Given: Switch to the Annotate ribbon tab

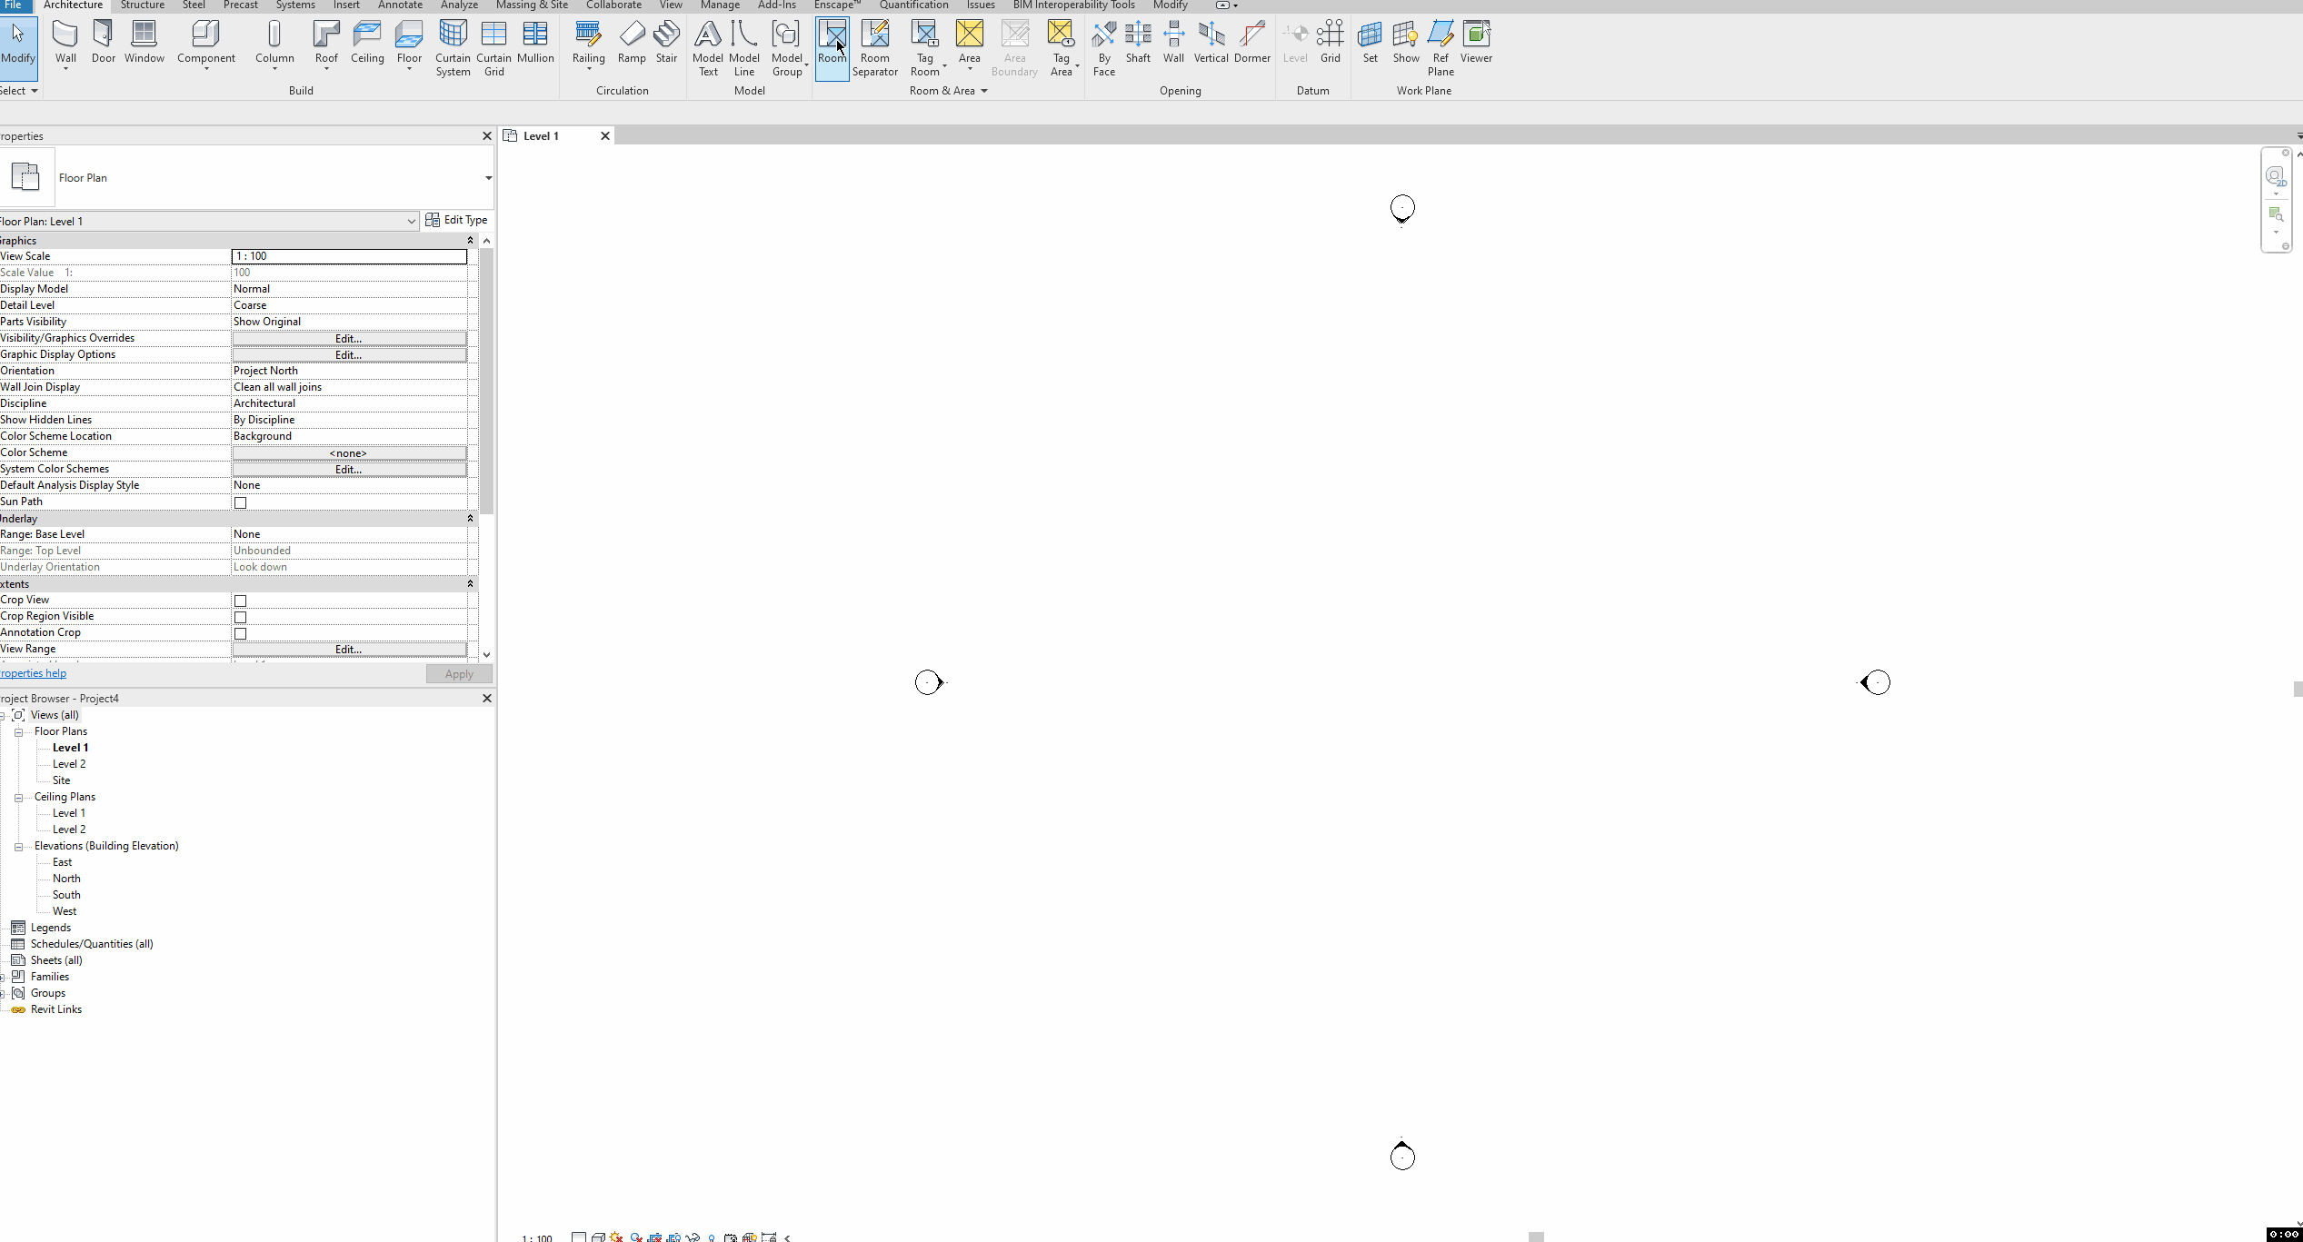Looking at the screenshot, I should [x=400, y=5].
